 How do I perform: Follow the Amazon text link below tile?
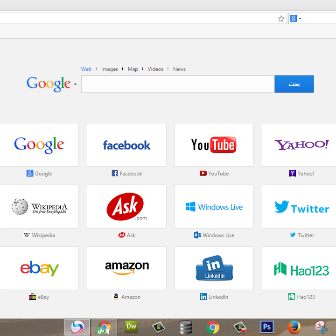(x=131, y=297)
